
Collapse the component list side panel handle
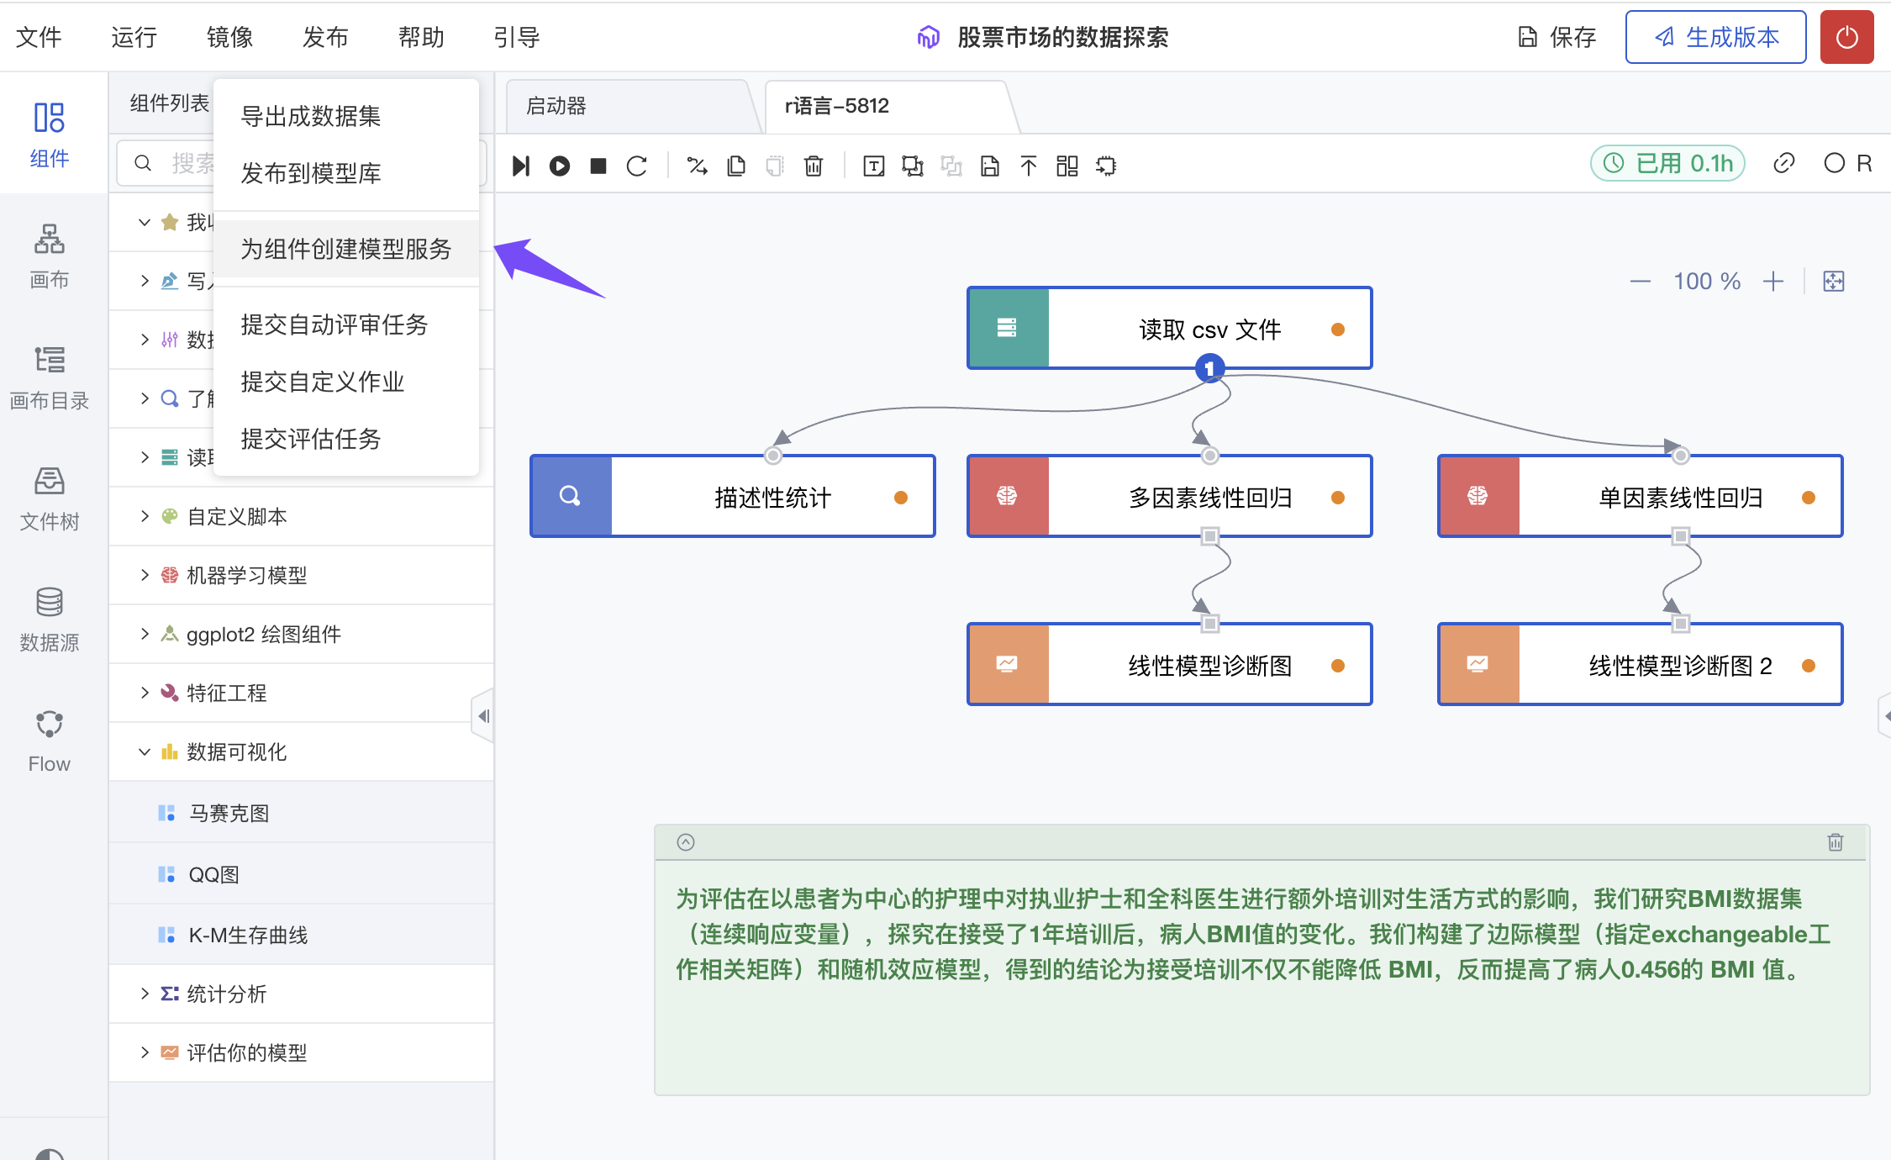(x=483, y=716)
